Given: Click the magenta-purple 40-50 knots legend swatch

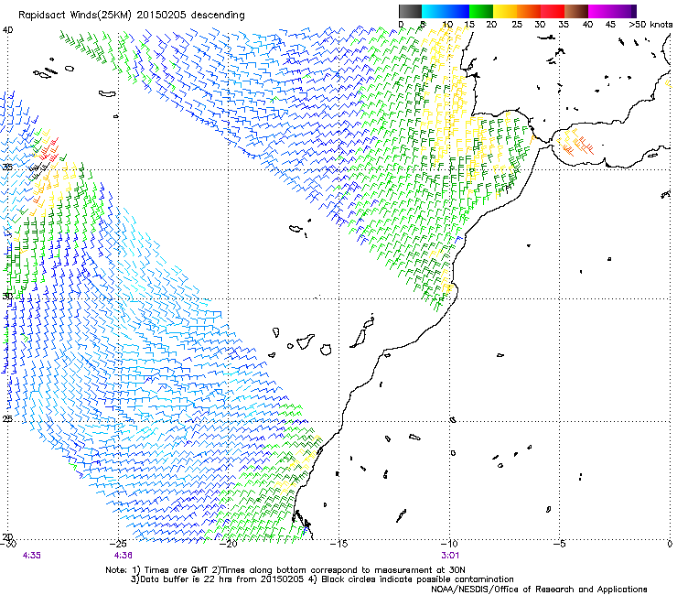Looking at the screenshot, I should coord(612,11).
